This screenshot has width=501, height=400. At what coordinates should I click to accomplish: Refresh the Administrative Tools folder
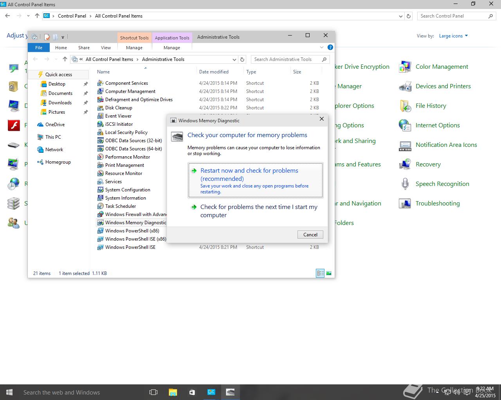click(x=242, y=60)
